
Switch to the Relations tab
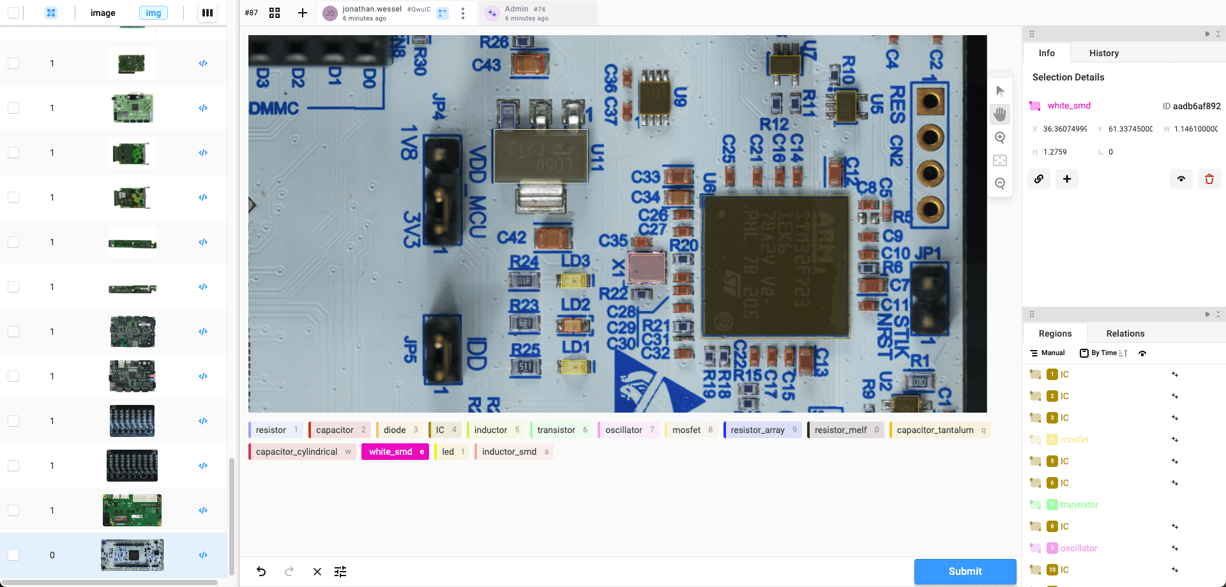tap(1124, 333)
